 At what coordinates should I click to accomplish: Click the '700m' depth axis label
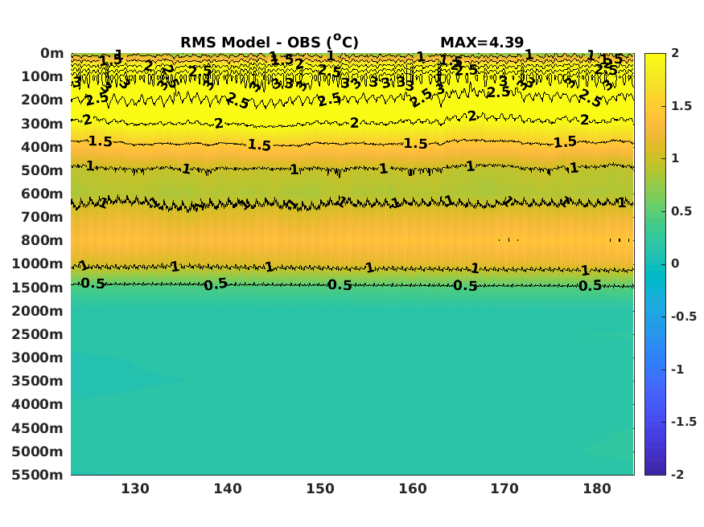42,218
